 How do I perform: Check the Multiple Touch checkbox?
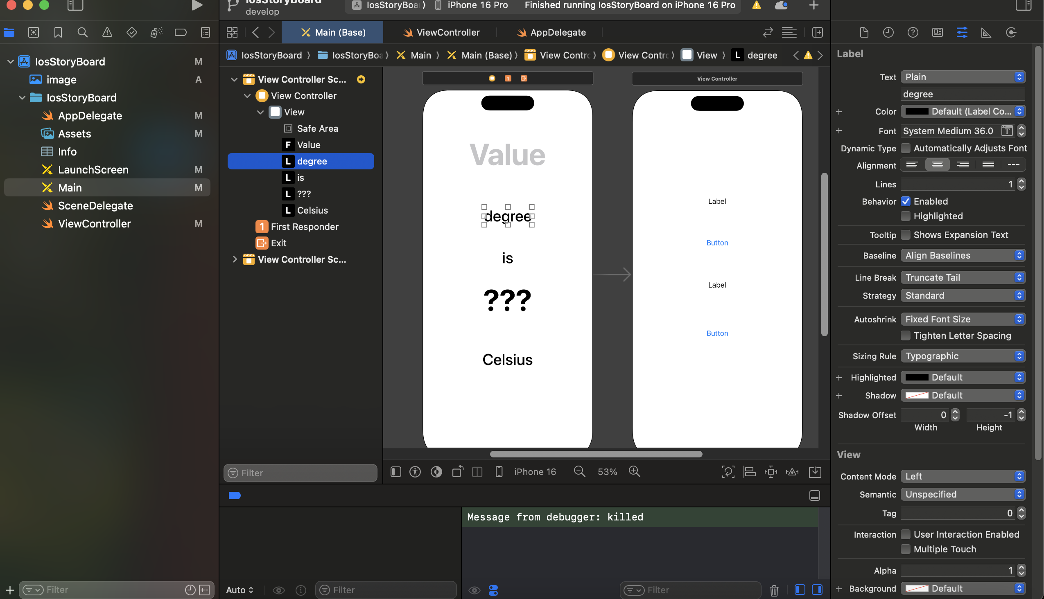click(x=906, y=549)
